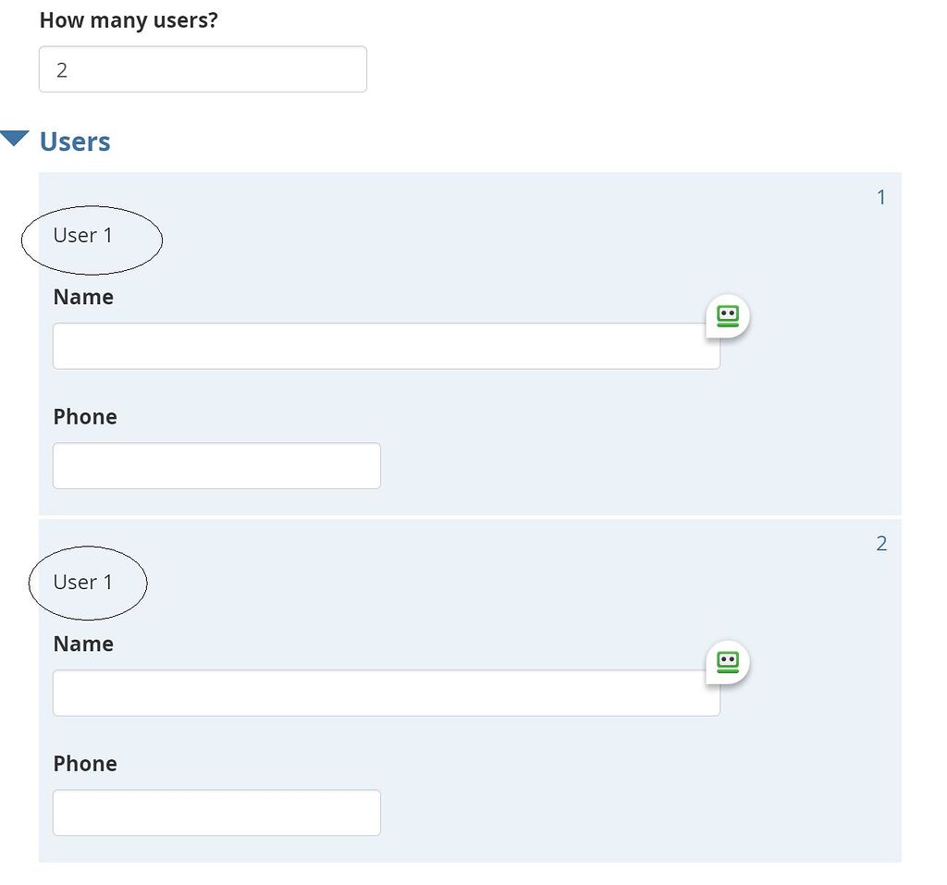
Task: Click the number 2 group indicator
Action: coord(881,543)
